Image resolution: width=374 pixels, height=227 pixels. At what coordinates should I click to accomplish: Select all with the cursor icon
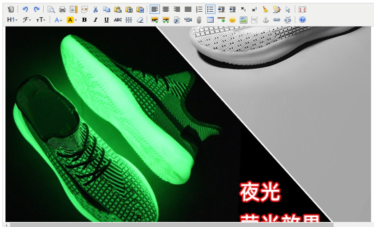(288, 9)
